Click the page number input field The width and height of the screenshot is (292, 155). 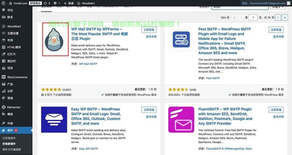tap(253, 18)
